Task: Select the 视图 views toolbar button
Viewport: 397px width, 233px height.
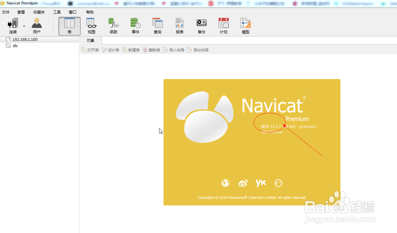Action: click(91, 26)
